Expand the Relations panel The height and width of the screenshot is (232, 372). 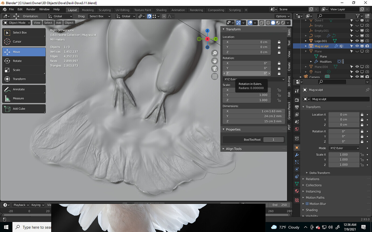coord(312,179)
